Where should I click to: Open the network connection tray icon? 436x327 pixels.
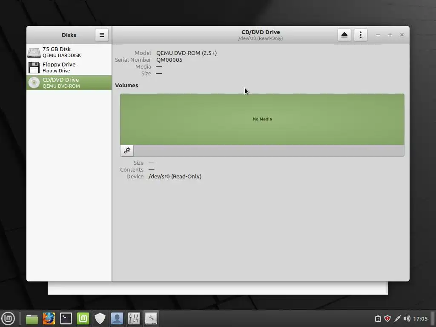(x=397, y=318)
